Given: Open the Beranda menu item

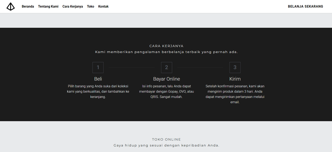Looking at the screenshot, I should pos(28,6).
